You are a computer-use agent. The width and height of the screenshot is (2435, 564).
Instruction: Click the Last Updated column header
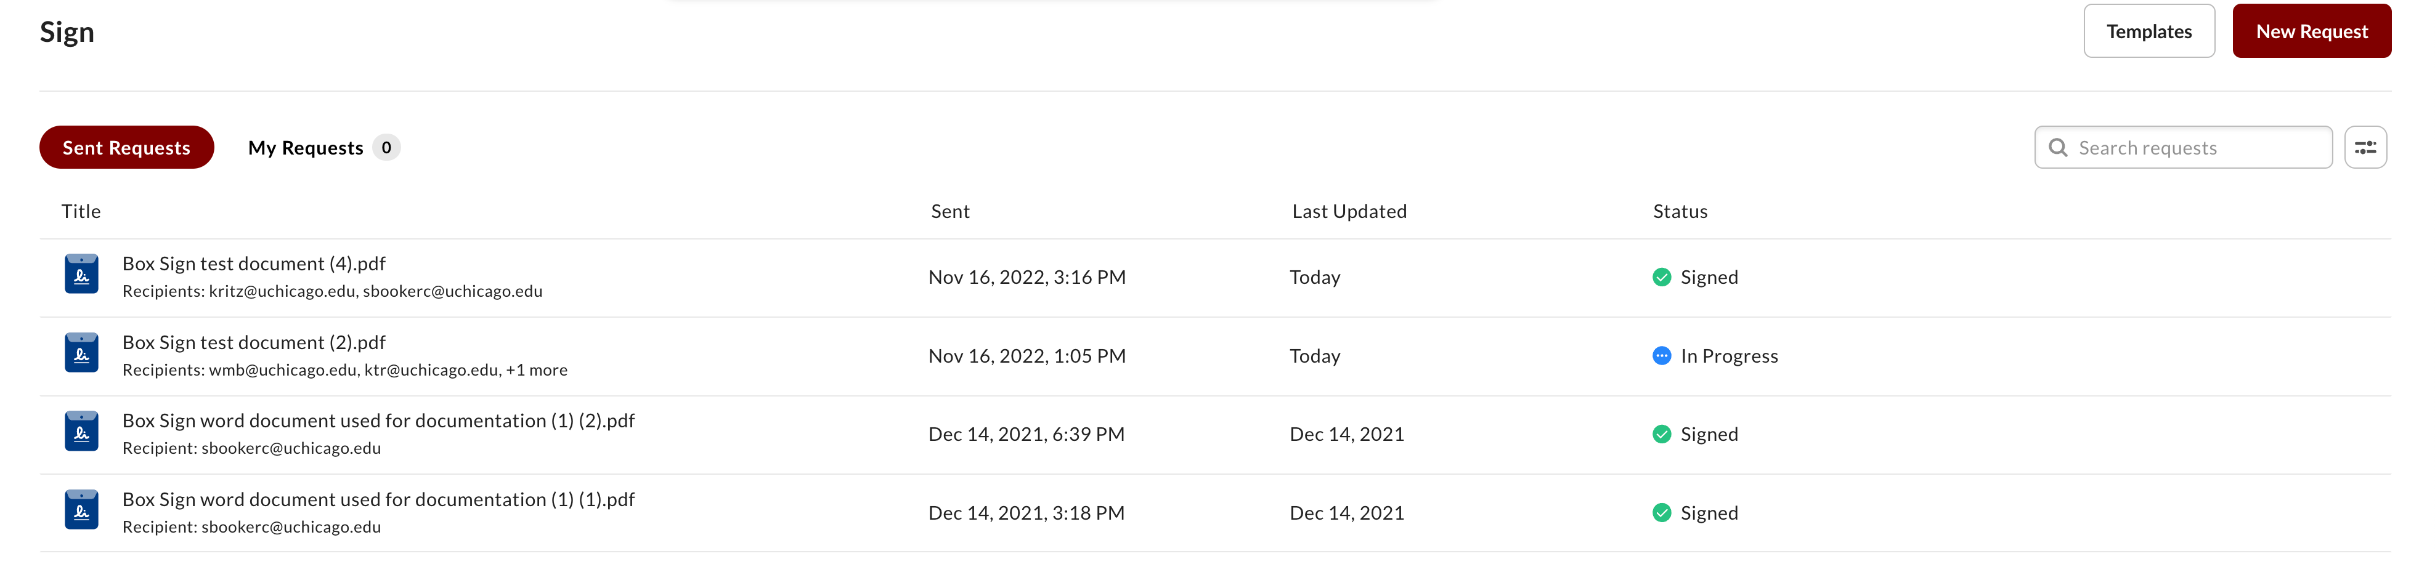click(1349, 211)
